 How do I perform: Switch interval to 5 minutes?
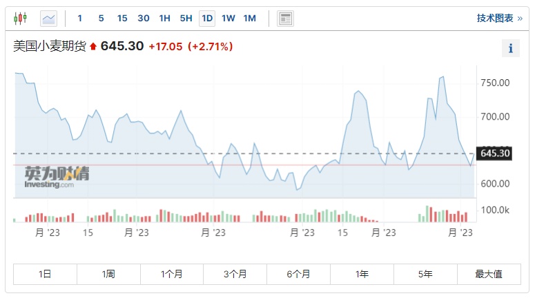101,18
